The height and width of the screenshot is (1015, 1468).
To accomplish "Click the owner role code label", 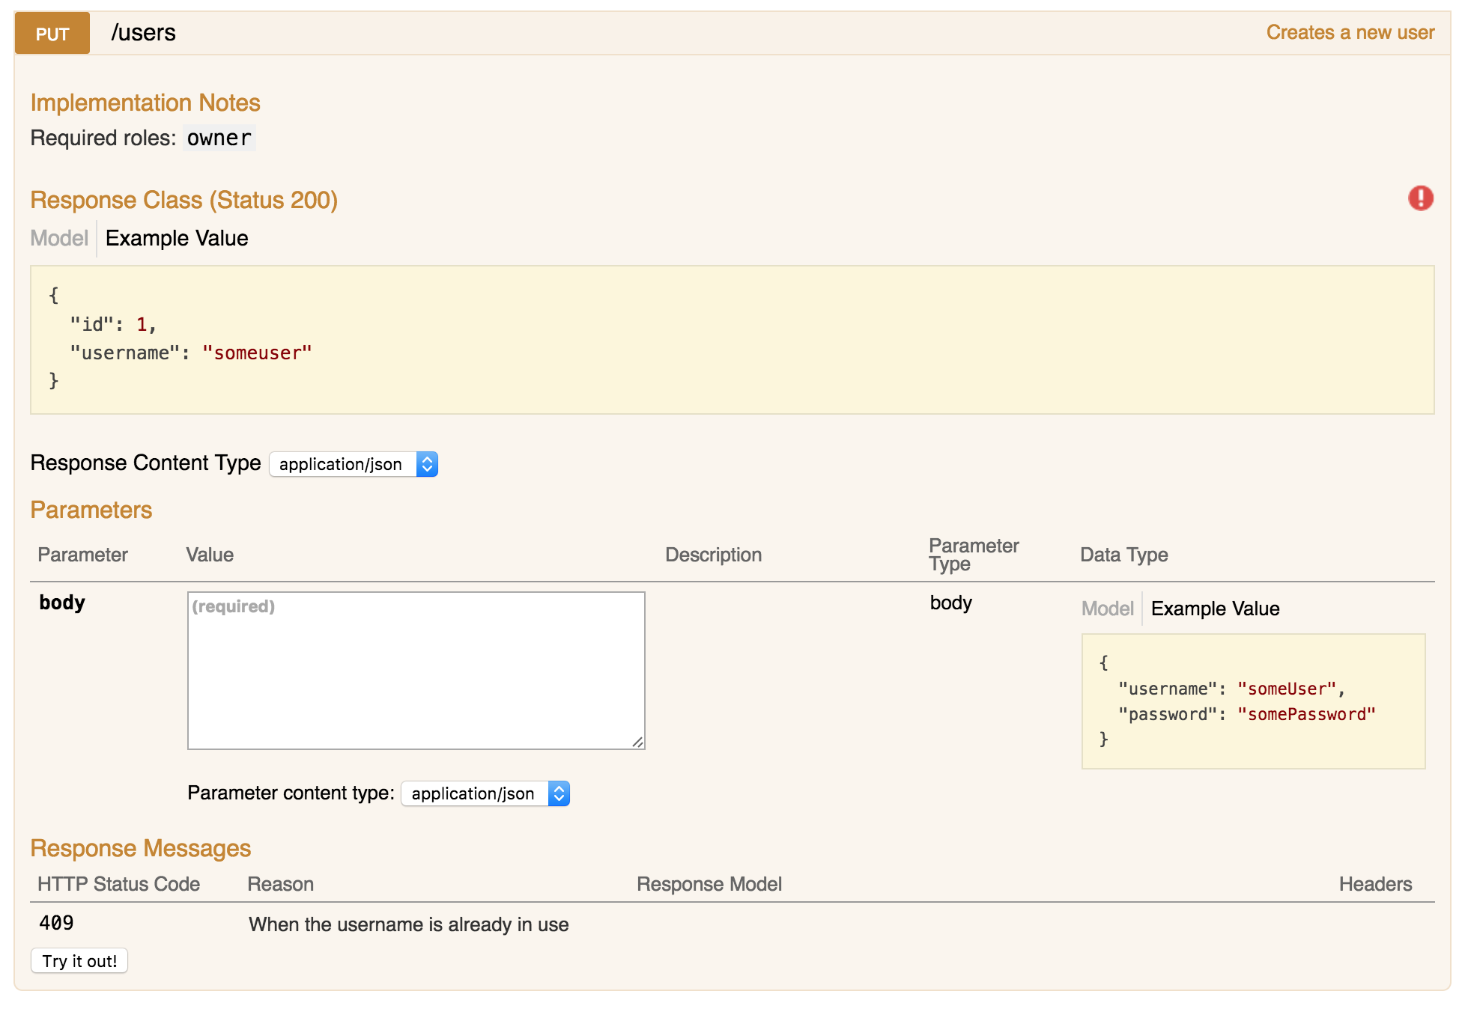I will [x=219, y=138].
